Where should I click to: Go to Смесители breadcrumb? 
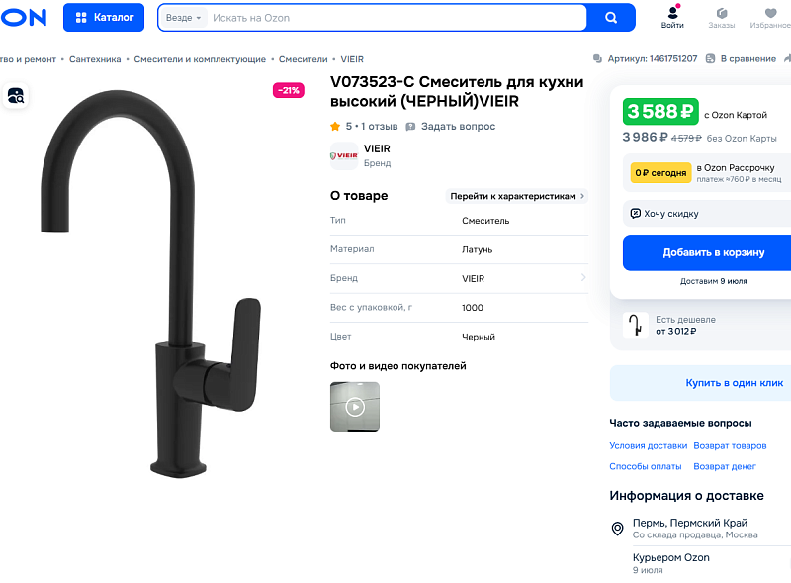303,59
